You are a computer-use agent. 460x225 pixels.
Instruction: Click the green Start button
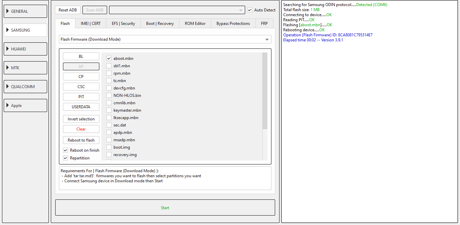165,208
